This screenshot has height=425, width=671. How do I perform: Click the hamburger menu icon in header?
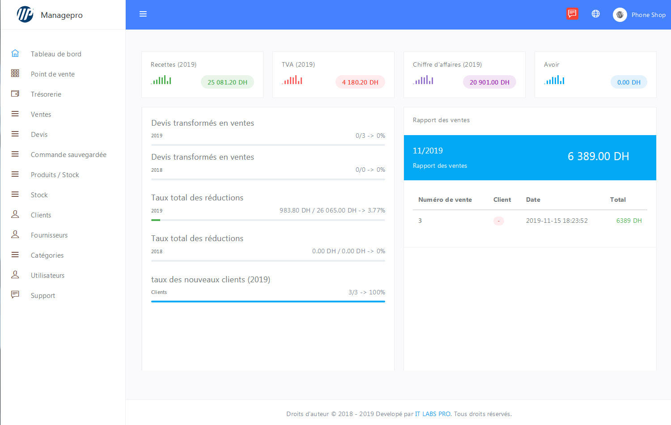(143, 14)
